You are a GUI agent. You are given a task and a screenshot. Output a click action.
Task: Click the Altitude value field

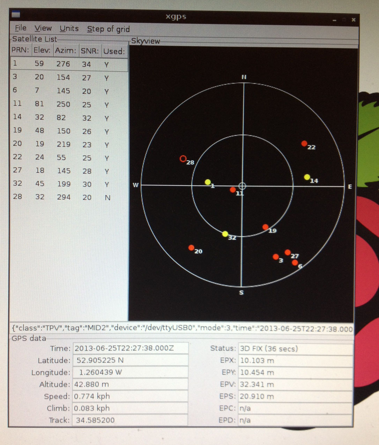130,385
